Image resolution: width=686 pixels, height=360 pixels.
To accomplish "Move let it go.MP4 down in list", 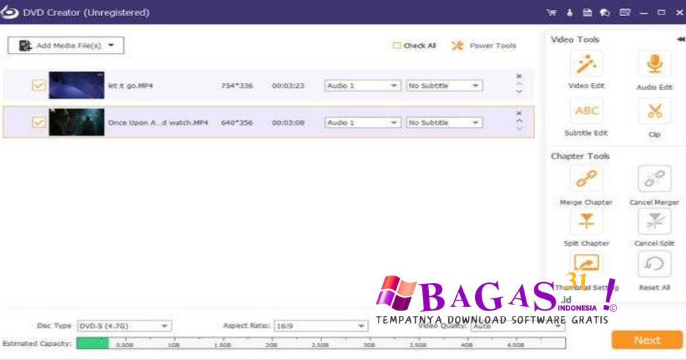I will (519, 92).
